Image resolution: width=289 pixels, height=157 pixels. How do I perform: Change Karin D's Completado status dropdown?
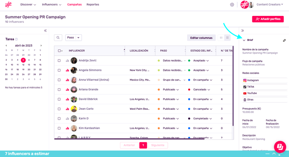pos(202,118)
